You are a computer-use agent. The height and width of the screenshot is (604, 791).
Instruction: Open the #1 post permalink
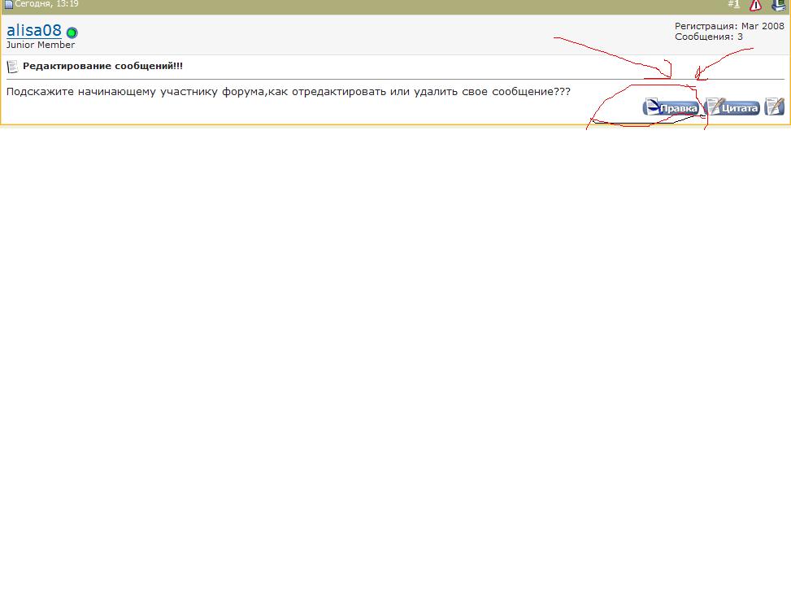[734, 5]
